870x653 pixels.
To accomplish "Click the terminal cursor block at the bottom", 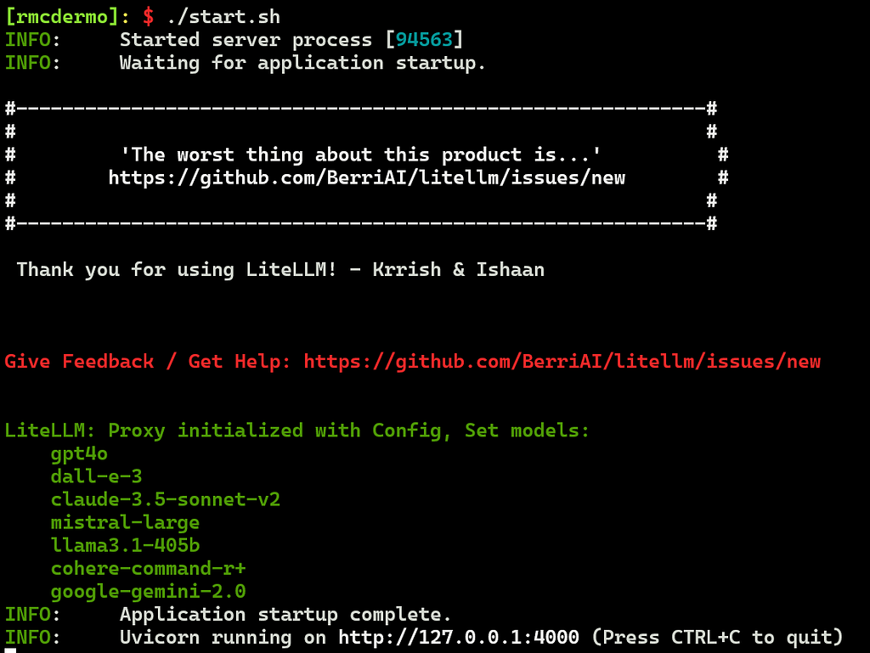I will click(10, 650).
